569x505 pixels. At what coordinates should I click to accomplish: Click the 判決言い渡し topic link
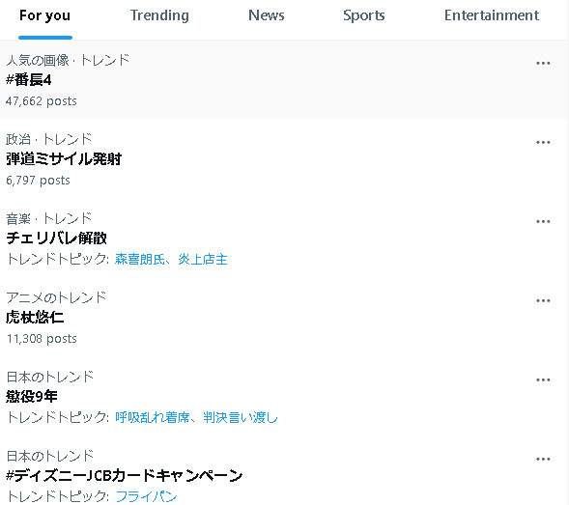240,417
